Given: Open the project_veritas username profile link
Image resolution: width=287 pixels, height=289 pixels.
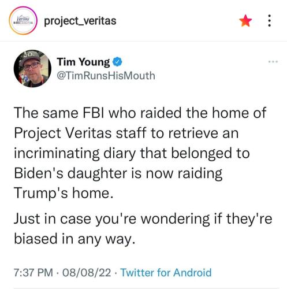Looking at the screenshot, I should click(x=80, y=21).
